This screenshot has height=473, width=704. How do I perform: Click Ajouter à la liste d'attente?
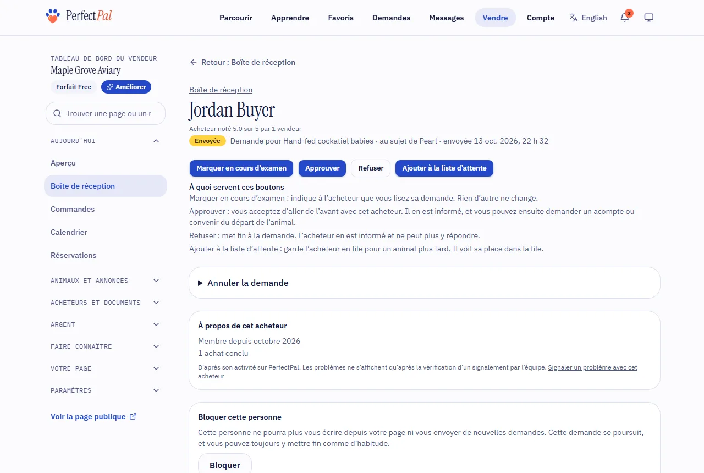pyautogui.click(x=444, y=168)
